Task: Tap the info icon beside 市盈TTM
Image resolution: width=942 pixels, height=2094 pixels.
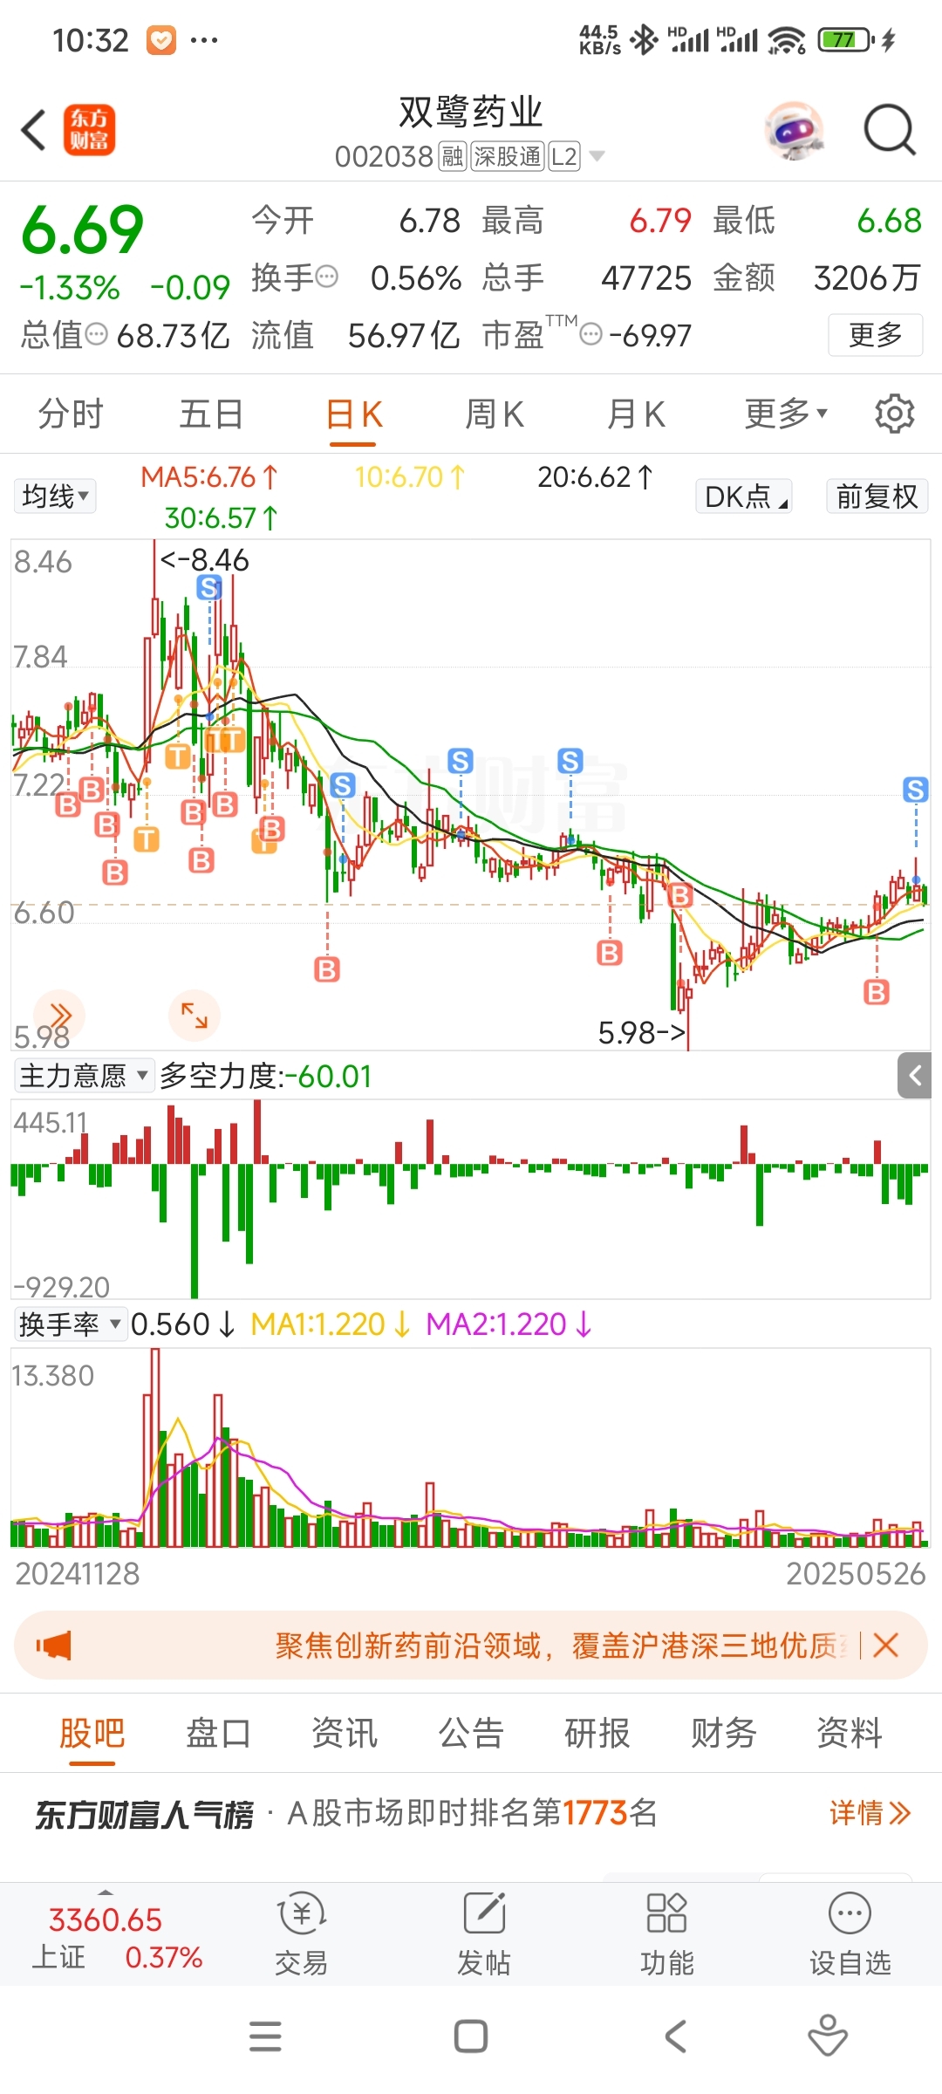Action: [x=590, y=335]
